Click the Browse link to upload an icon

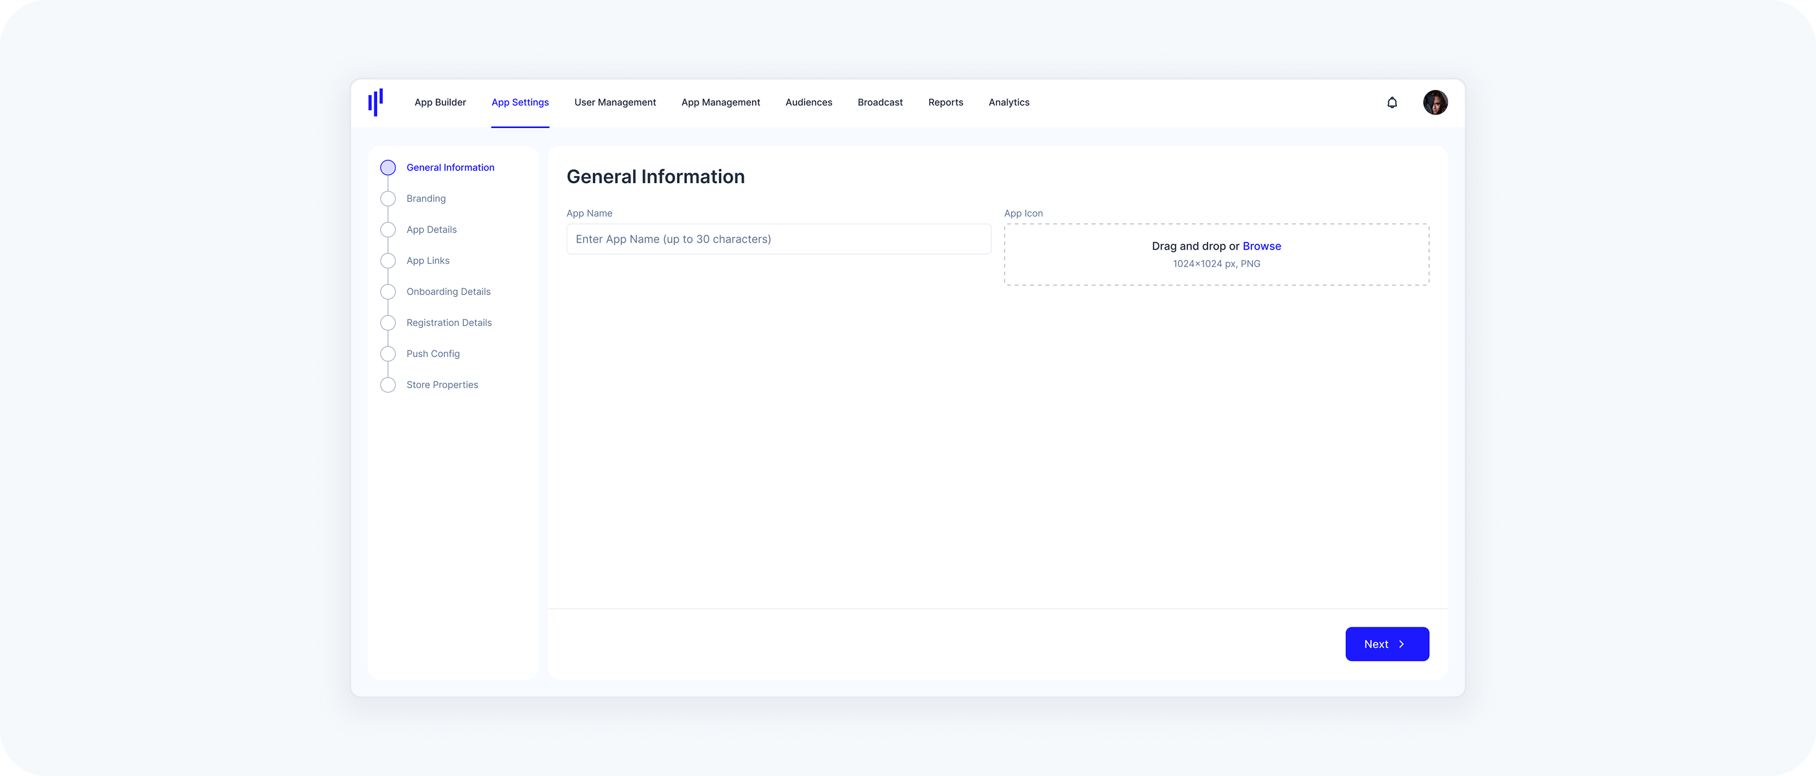click(1262, 246)
